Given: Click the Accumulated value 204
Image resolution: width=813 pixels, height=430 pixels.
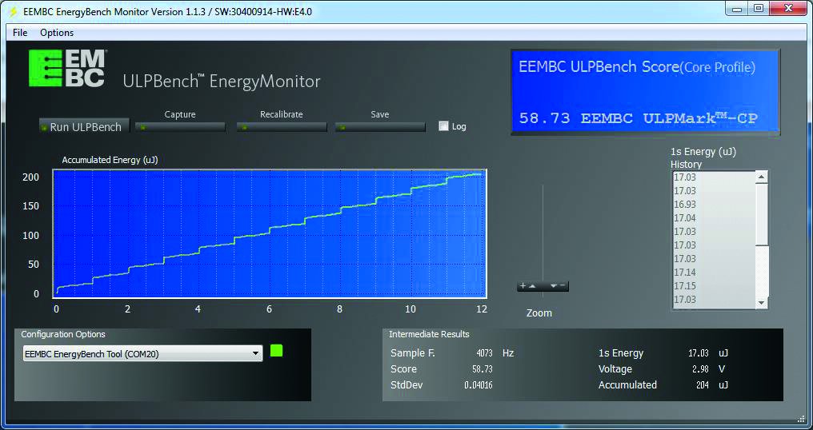Looking at the screenshot, I should 702,385.
